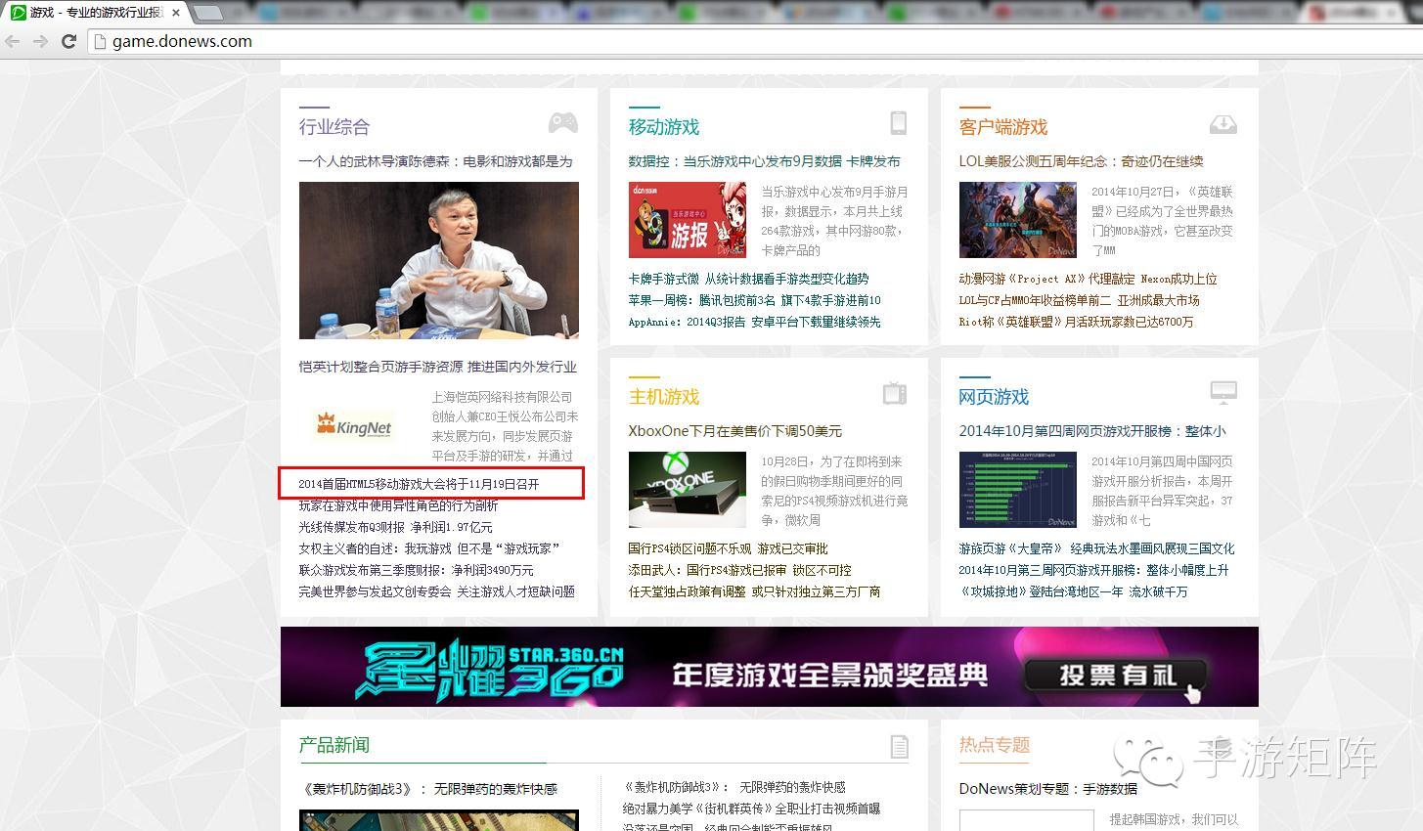Click the download icon in 客户端游戏
1423x831 pixels.
(x=1223, y=124)
